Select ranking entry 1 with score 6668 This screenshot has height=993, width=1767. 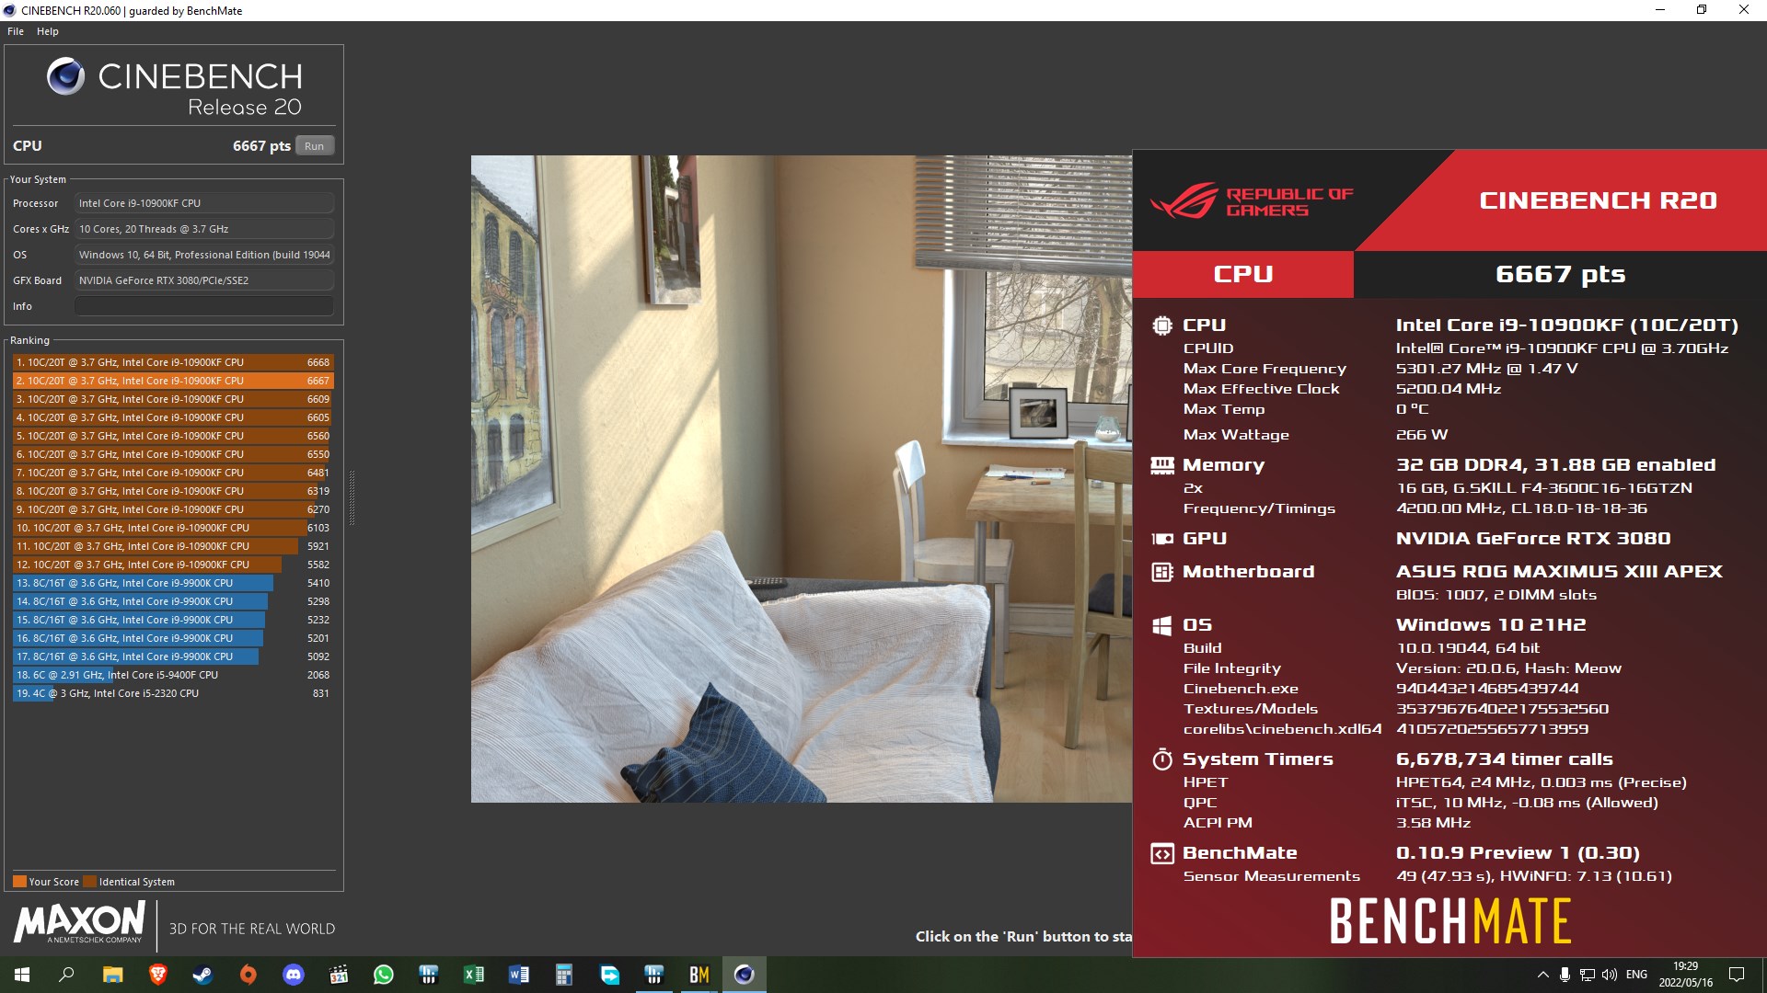click(173, 362)
